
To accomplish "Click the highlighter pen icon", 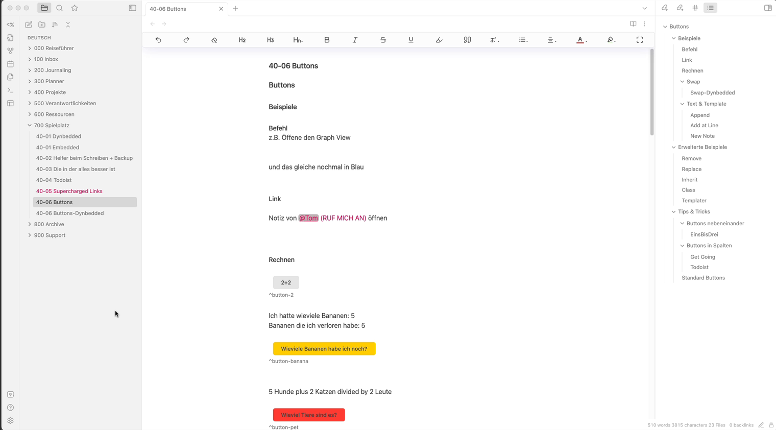I will coord(439,40).
